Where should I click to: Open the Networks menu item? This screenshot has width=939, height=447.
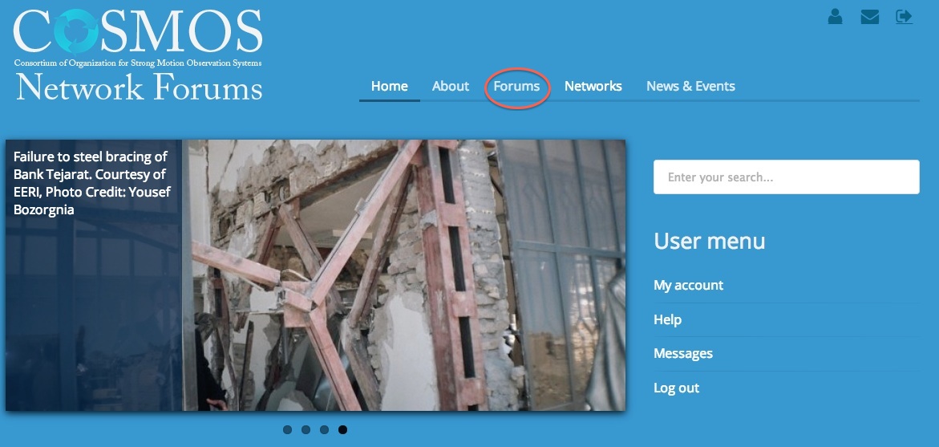pos(593,87)
